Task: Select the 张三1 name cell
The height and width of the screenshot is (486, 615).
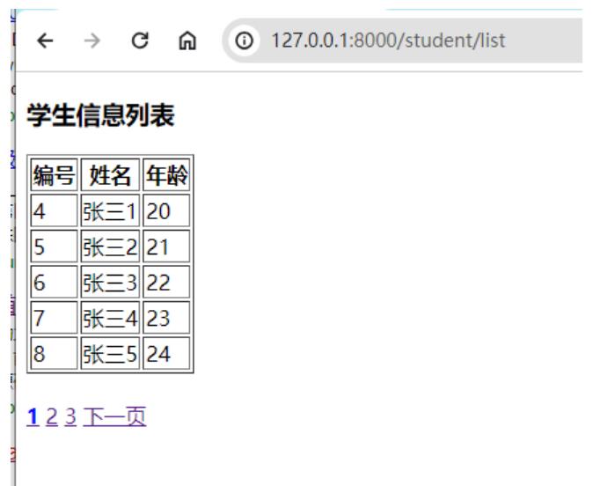Action: [x=110, y=211]
